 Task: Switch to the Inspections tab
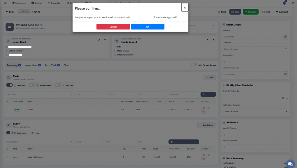[x=32, y=65]
